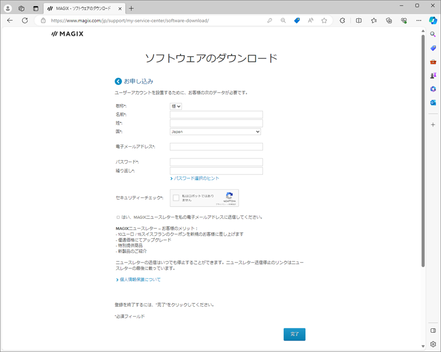Open a new tab with plus icon

click(x=131, y=8)
